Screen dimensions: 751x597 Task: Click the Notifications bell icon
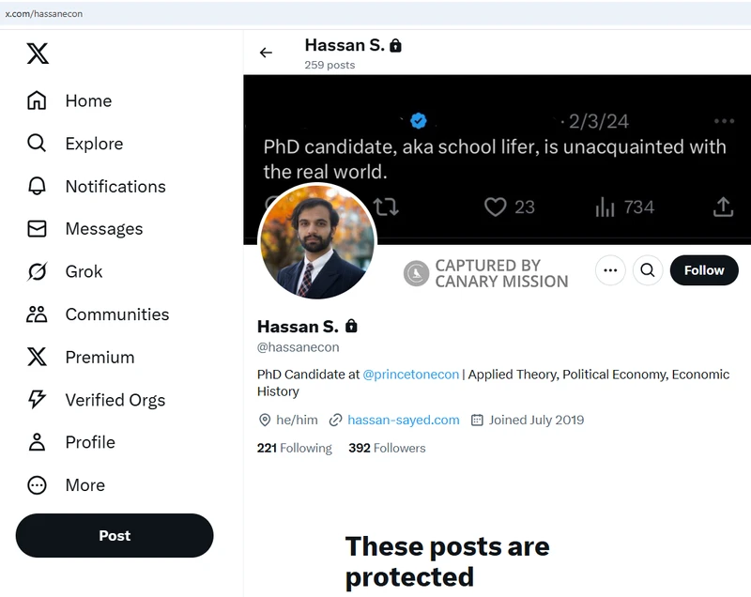[x=37, y=186]
